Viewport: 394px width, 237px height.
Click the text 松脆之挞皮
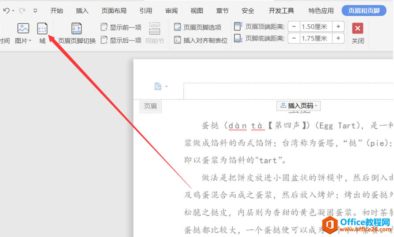pyautogui.click(x=205, y=212)
